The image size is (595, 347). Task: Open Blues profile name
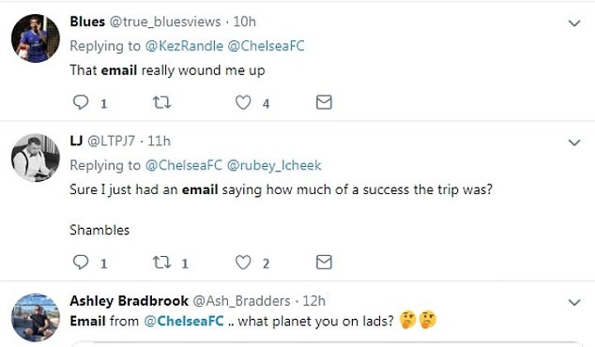[87, 21]
